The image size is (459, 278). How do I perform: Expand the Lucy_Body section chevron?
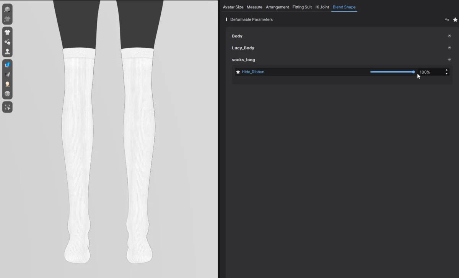(449, 48)
